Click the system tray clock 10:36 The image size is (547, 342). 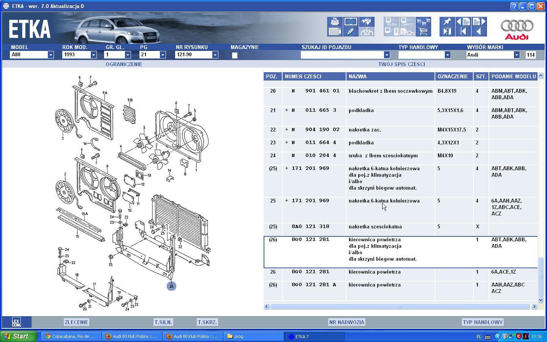(536, 336)
